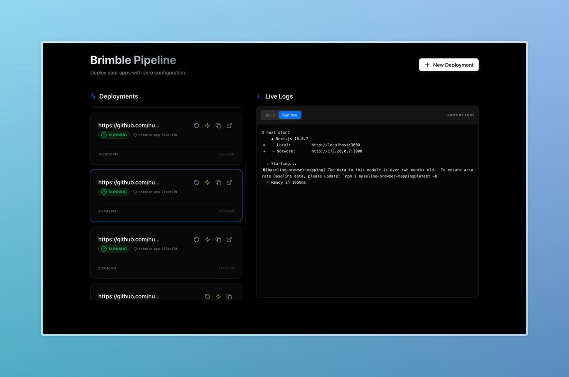Click lightning bolt icon on brimble-app-3caac13b card
The height and width of the screenshot is (377, 569).
point(207,125)
